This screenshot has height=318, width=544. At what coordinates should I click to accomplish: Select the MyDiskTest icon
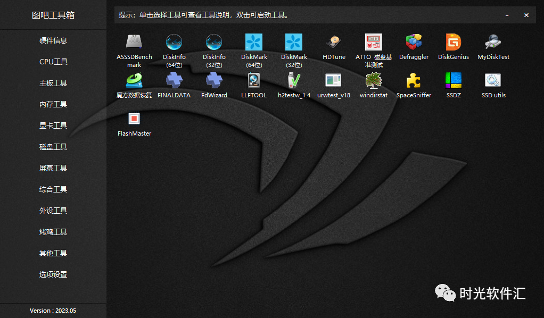tap(493, 42)
